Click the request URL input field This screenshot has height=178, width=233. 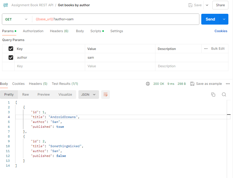click(116, 19)
